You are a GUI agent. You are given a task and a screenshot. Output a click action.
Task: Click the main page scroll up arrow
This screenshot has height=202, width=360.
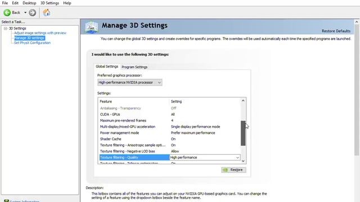tap(357, 22)
